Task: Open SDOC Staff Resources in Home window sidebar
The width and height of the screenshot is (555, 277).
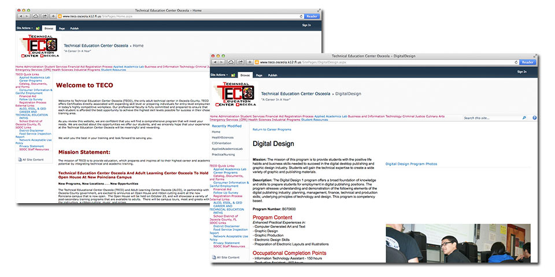Action: tap(34, 149)
